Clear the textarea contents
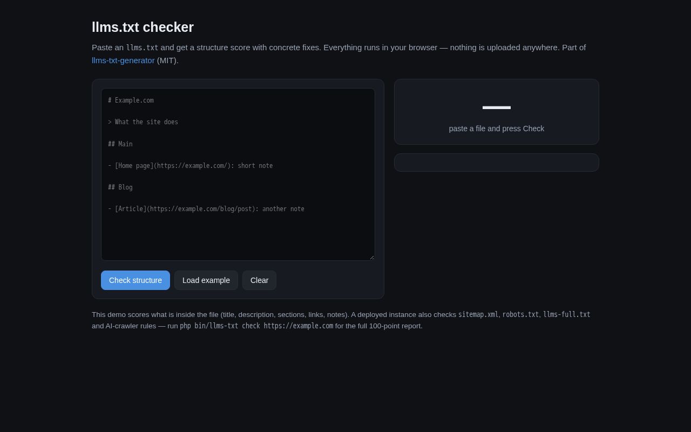 coord(259,280)
